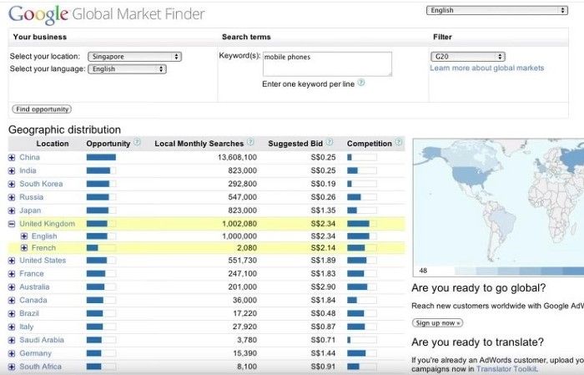Image resolution: width=584 pixels, height=375 pixels.
Task: Expand the France row
Action: [12, 274]
